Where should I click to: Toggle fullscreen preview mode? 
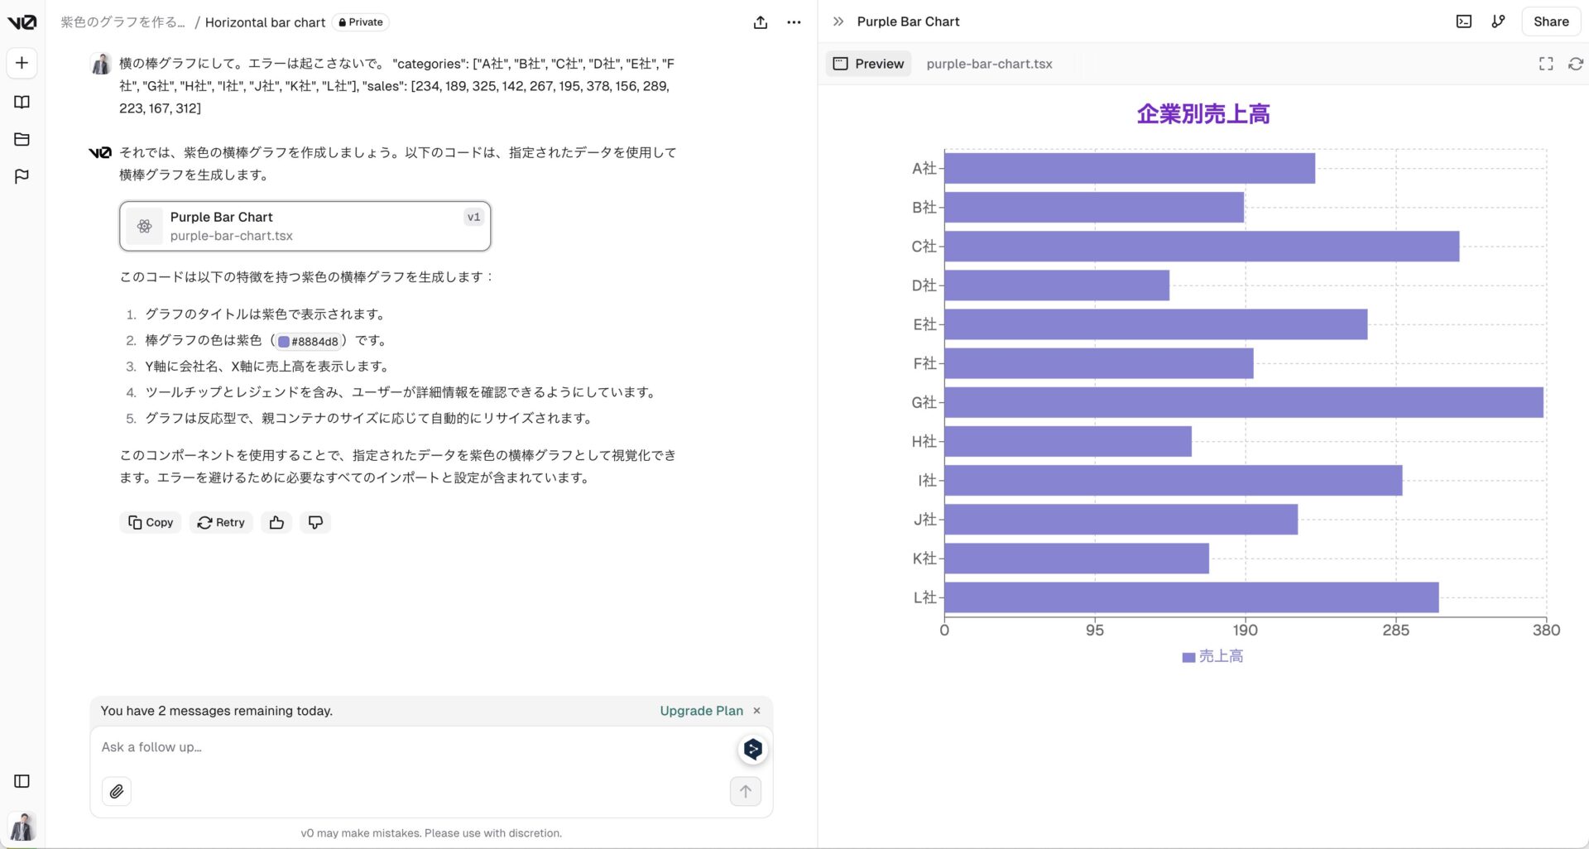pyautogui.click(x=1545, y=64)
